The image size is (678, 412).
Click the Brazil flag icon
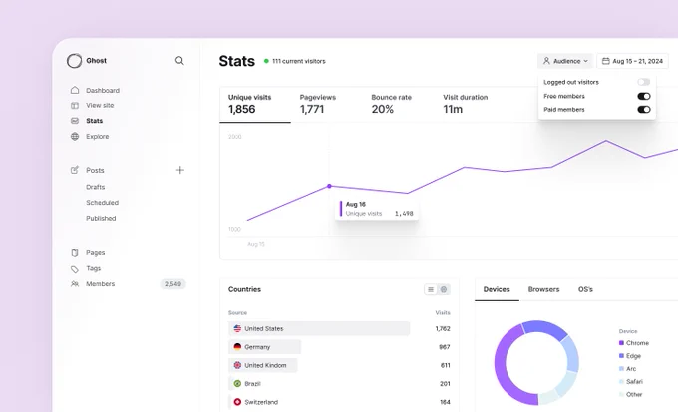[x=237, y=383]
